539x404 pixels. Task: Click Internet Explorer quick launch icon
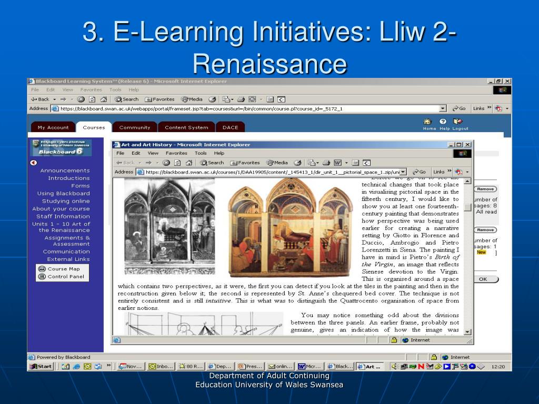point(76,367)
